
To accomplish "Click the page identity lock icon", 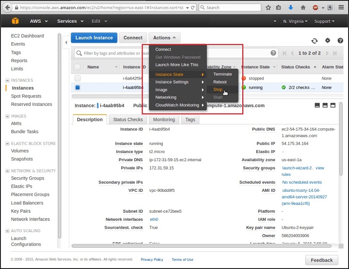I will tap(16, 8).
